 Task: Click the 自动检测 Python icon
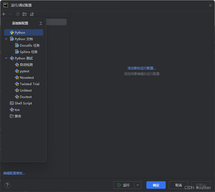pyautogui.click(x=17, y=65)
